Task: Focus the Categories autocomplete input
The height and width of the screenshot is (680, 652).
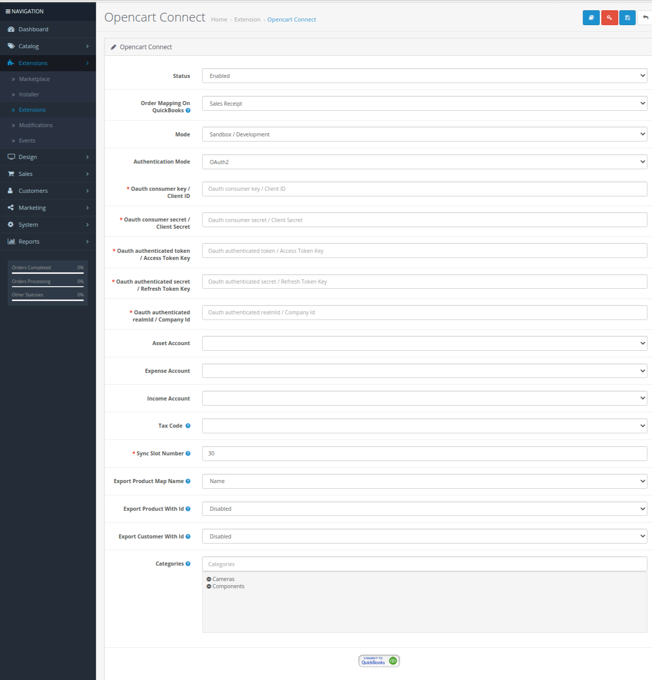Action: coord(424,564)
